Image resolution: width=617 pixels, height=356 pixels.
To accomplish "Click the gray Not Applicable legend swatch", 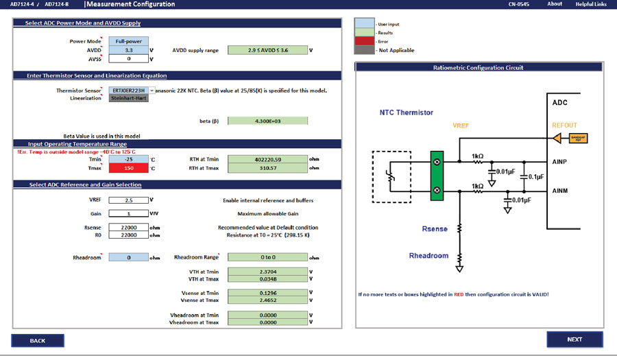I will [365, 50].
